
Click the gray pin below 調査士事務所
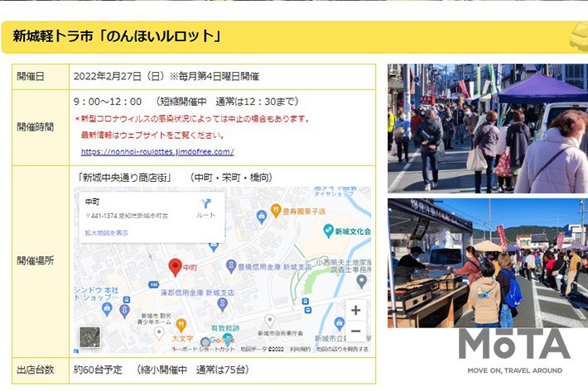[362, 281]
